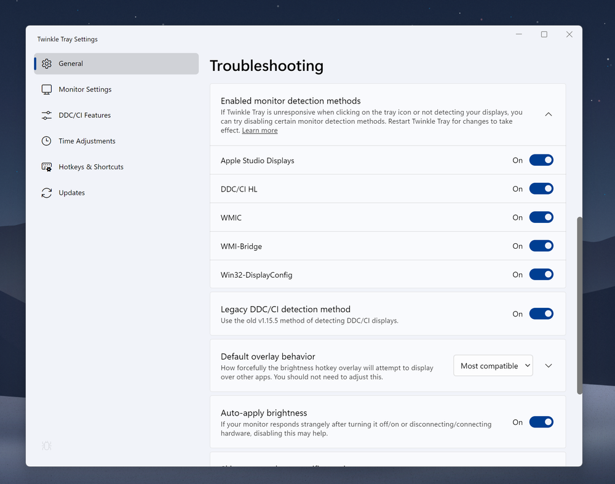Click the Time Adjustments clock icon
Screen dimensions: 615x484
tap(47, 141)
